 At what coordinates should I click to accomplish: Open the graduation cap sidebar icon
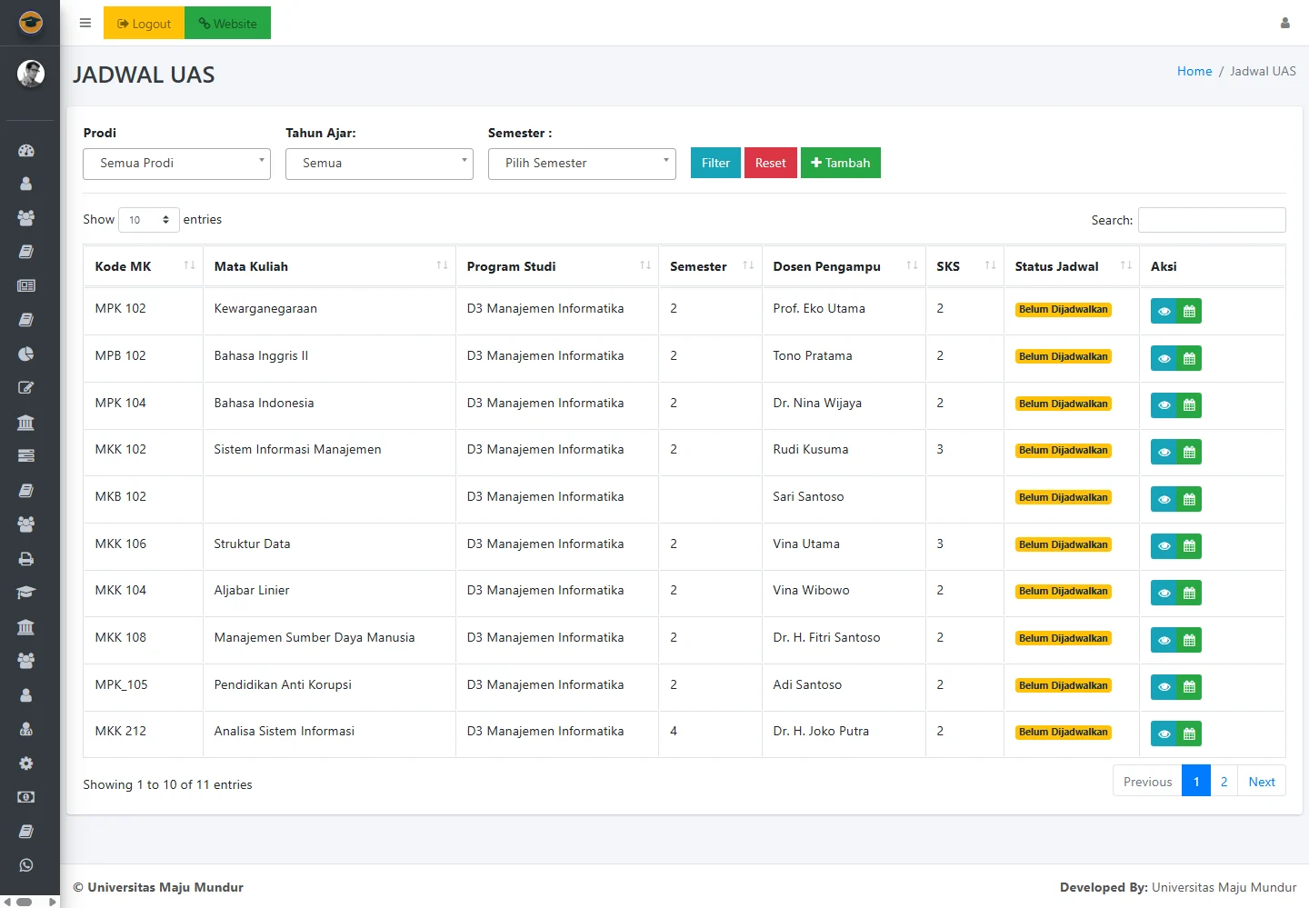pyautogui.click(x=26, y=593)
